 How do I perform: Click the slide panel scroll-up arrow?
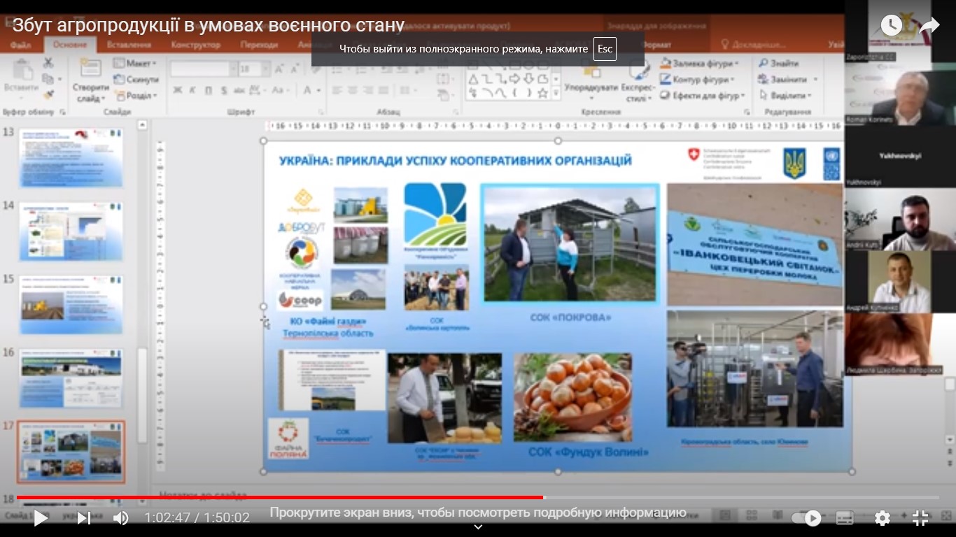pyautogui.click(x=143, y=125)
